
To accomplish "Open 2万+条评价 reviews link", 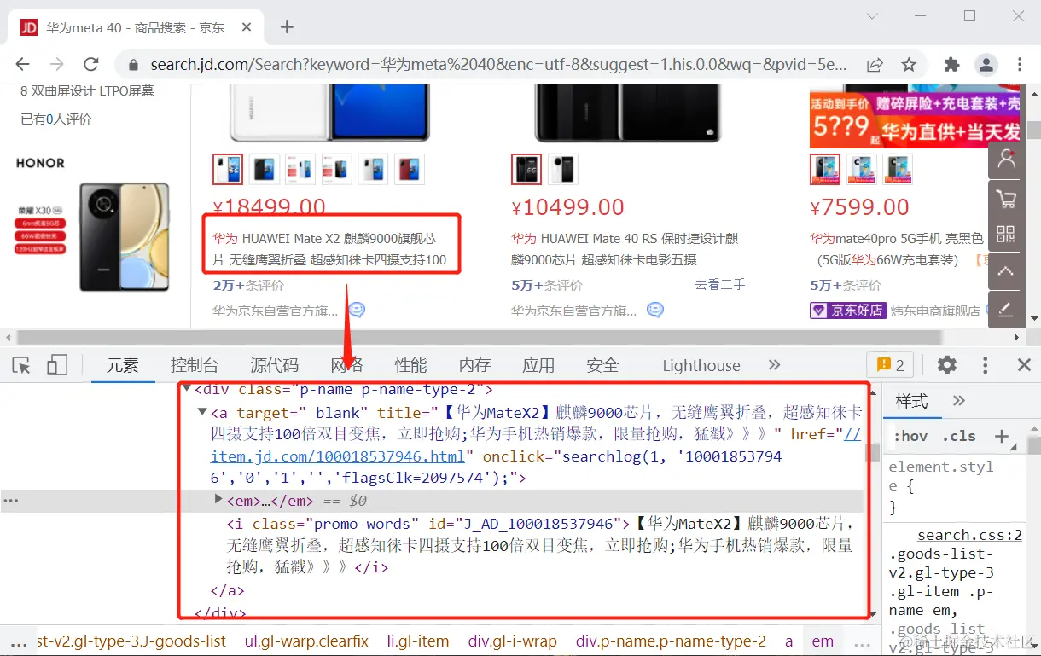I will tap(247, 285).
